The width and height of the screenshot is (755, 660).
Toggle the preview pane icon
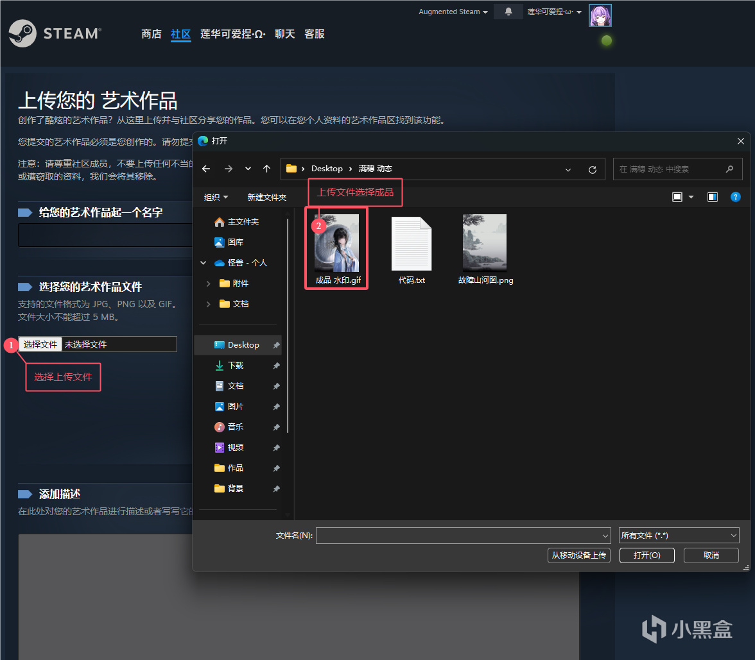[x=713, y=197]
